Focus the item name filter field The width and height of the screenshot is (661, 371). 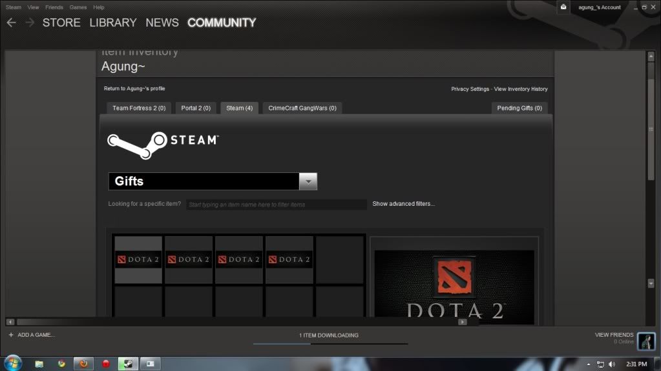tap(277, 205)
